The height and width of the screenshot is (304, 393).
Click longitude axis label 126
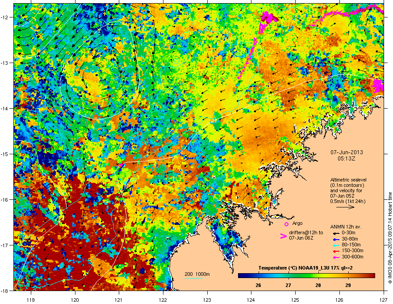(339, 300)
